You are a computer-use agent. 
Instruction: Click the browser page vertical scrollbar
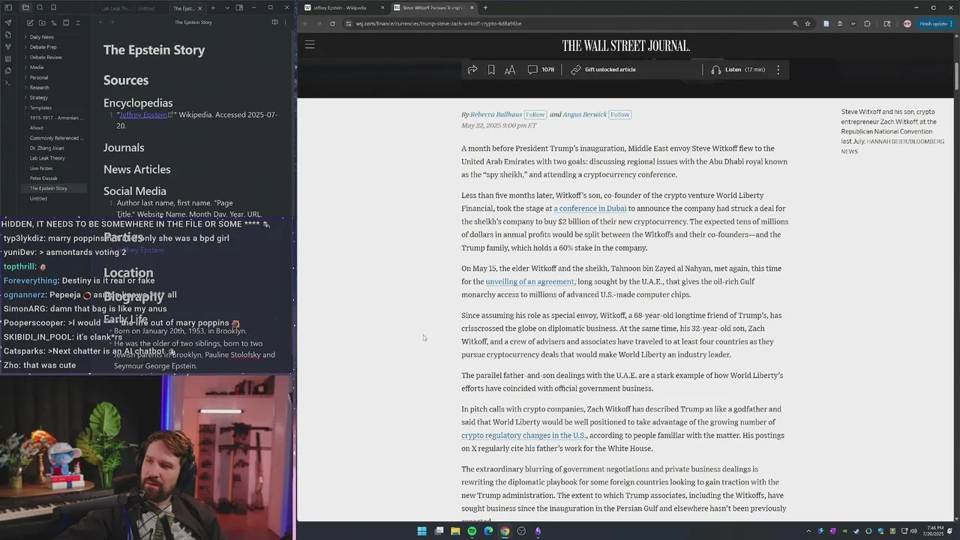click(x=956, y=75)
